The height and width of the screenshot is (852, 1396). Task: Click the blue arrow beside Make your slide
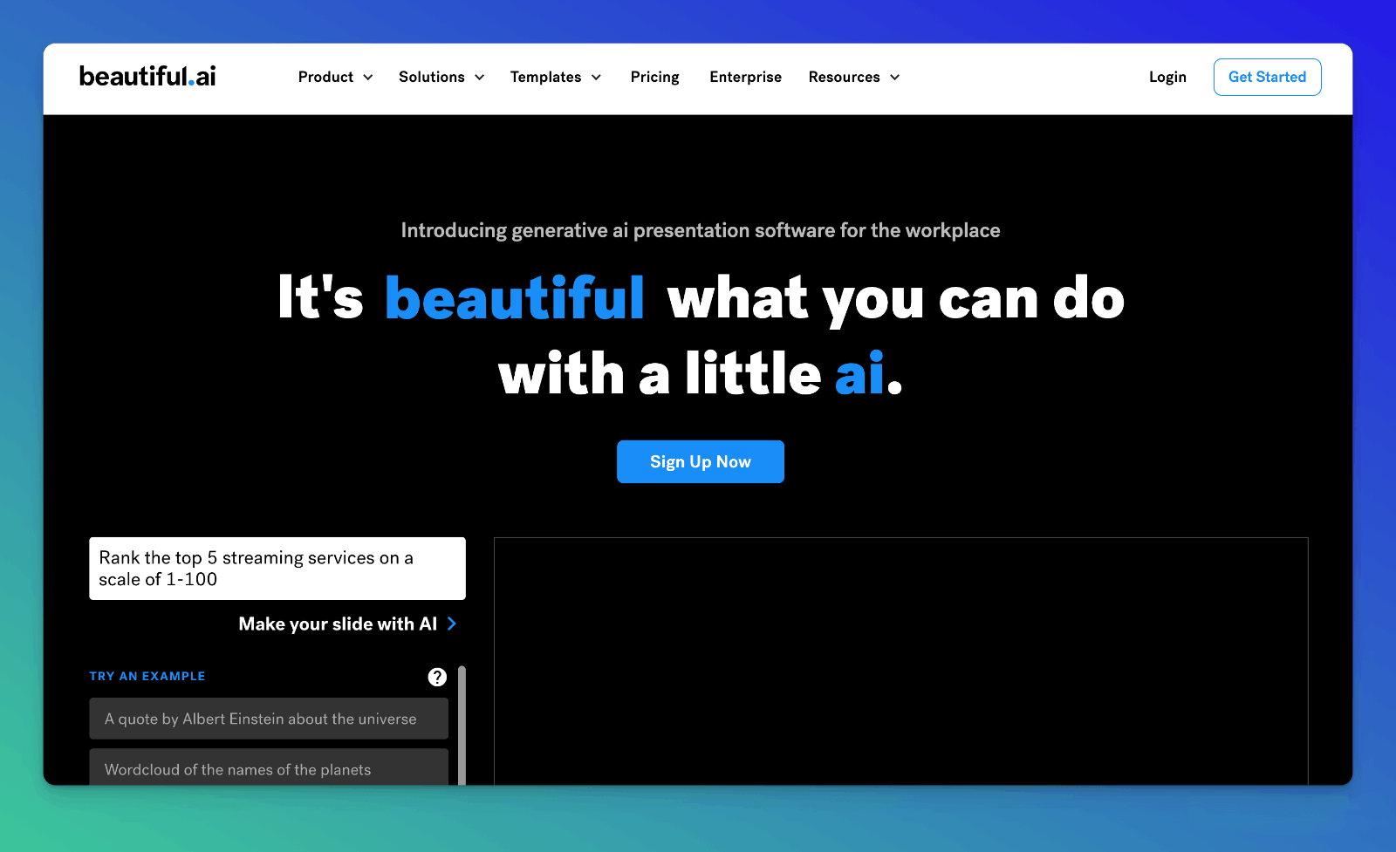tap(452, 624)
